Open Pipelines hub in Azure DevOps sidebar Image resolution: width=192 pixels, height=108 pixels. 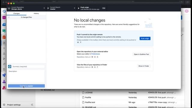pos(4,75)
